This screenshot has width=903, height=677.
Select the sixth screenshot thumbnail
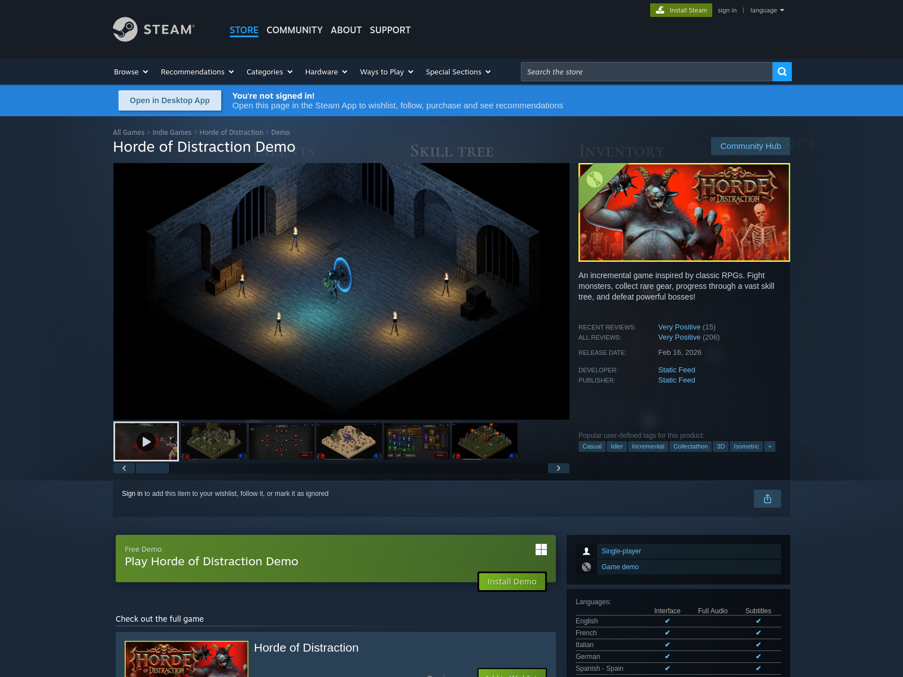coord(485,441)
